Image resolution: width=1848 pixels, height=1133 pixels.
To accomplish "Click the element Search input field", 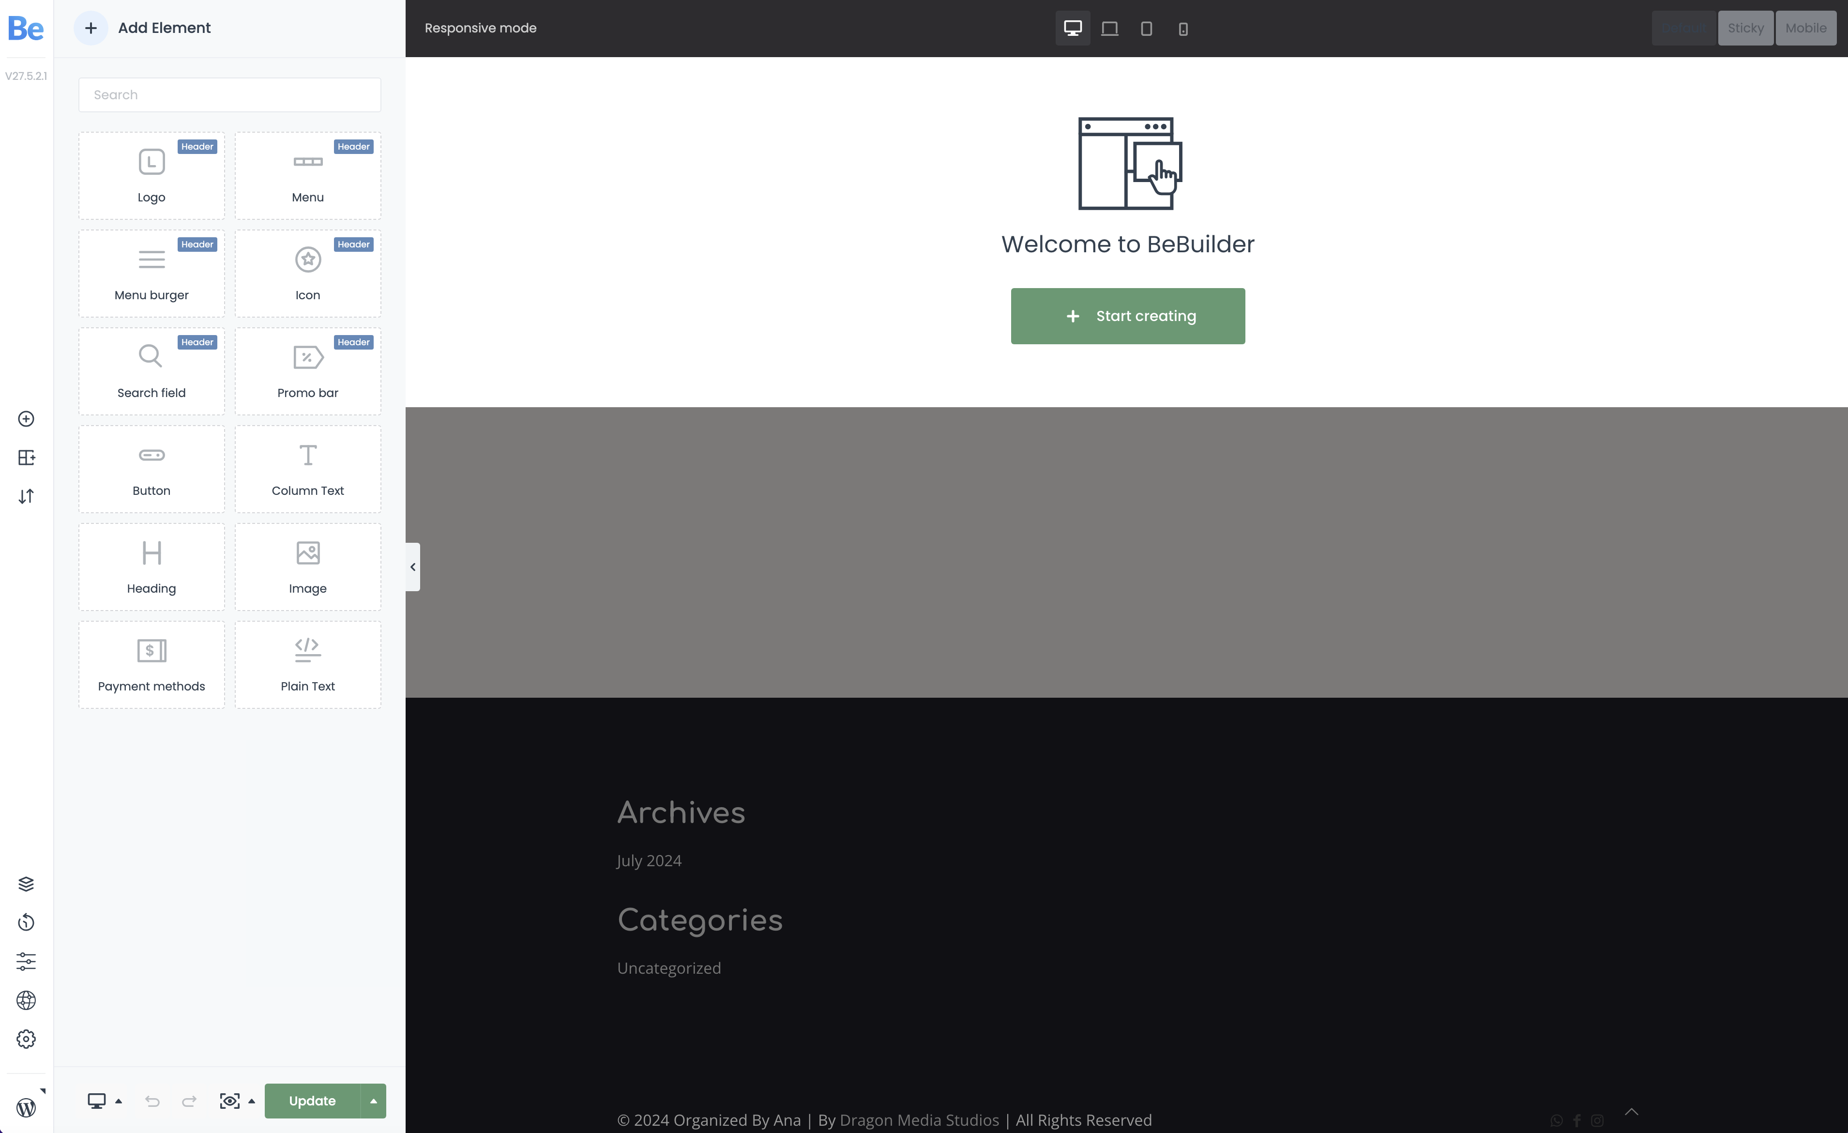I will coord(229,94).
